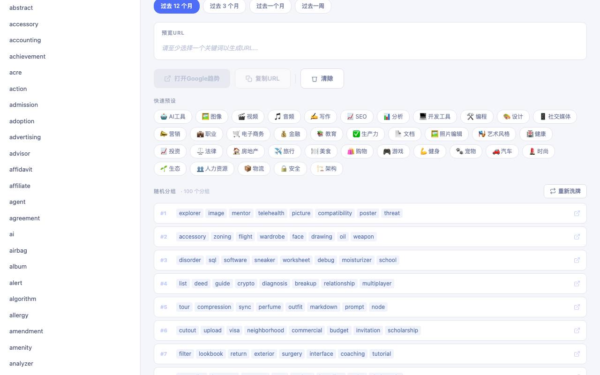600x375 pixels.
Task: Select the keyword 'analyzer' in sidebar
Action: click(x=22, y=364)
